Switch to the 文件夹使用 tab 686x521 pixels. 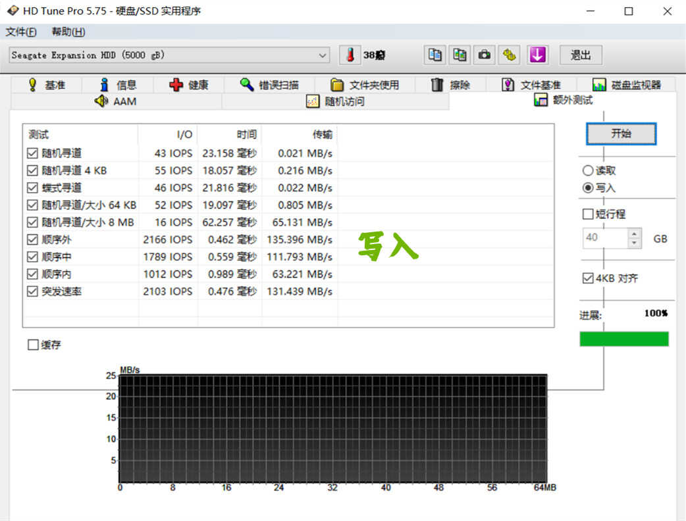point(365,85)
